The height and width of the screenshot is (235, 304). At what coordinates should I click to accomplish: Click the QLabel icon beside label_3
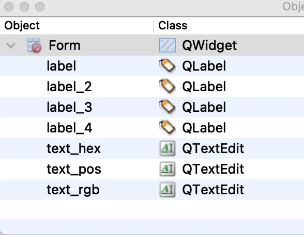tap(168, 107)
